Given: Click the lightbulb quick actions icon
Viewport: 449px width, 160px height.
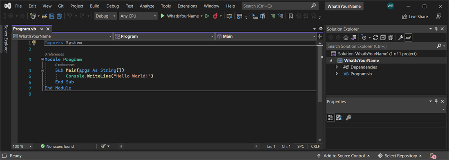Looking at the screenshot, I should pos(34,43).
